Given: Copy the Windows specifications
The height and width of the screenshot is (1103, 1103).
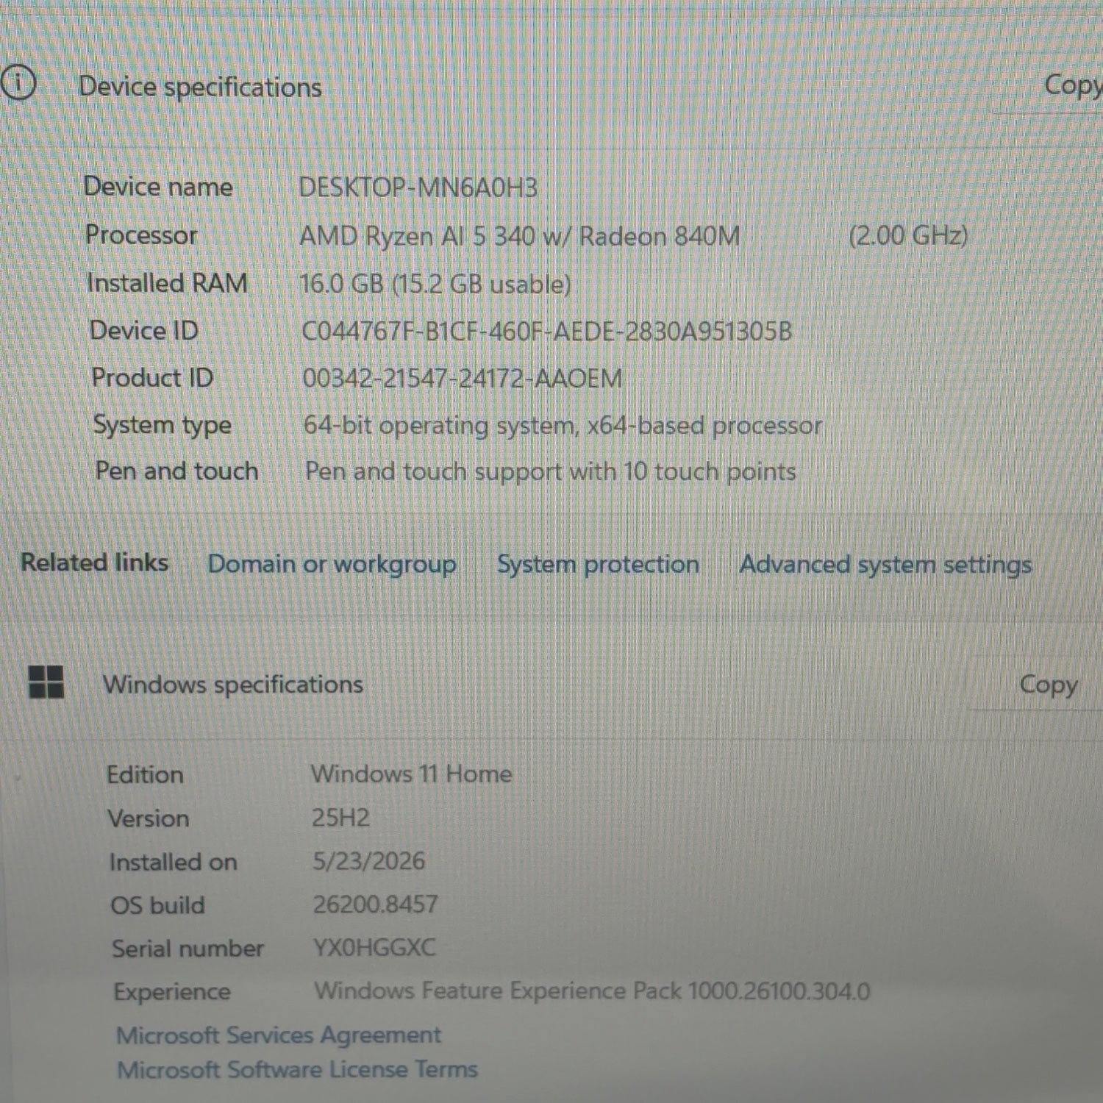Looking at the screenshot, I should click(1048, 684).
